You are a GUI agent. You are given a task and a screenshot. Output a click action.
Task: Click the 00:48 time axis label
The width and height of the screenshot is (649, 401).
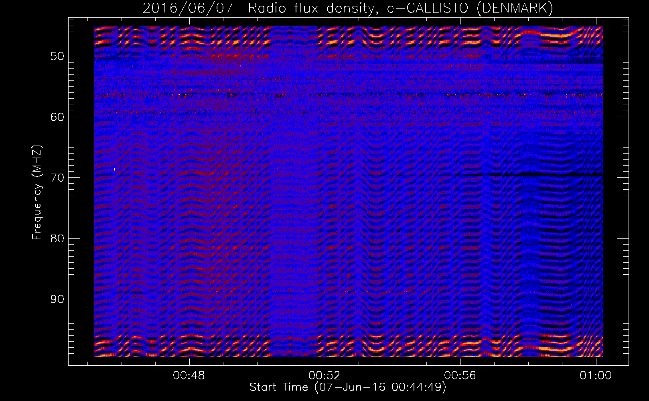[x=189, y=375]
